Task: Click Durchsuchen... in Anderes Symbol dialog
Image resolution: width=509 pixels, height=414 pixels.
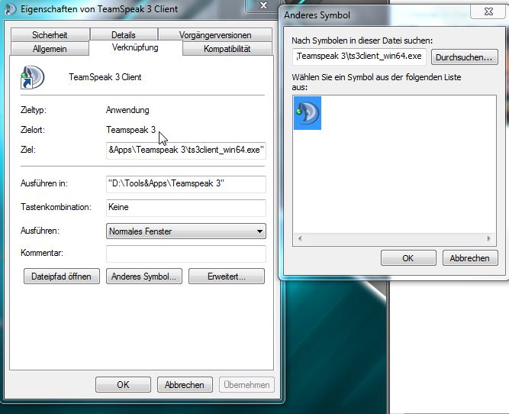Action: 464,57
